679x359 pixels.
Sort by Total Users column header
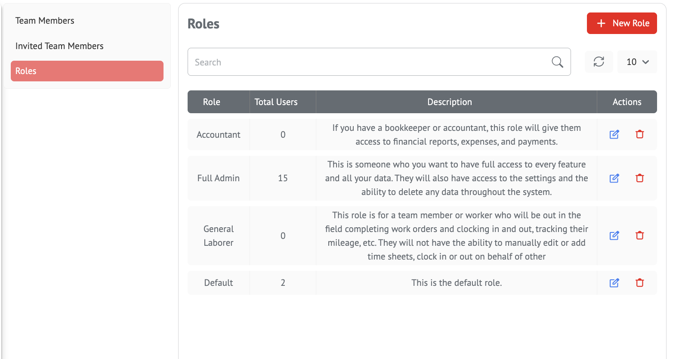tap(276, 102)
